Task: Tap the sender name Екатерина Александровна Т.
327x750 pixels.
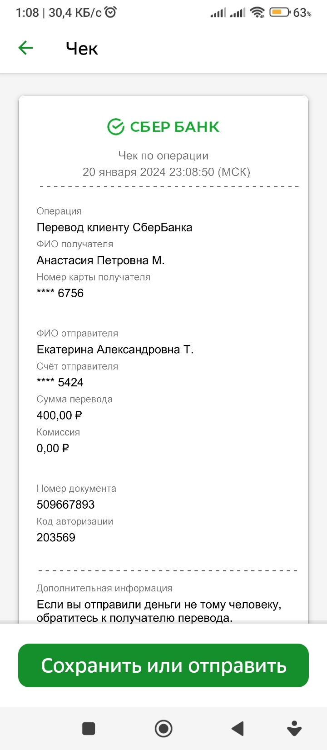Action: tap(115, 350)
